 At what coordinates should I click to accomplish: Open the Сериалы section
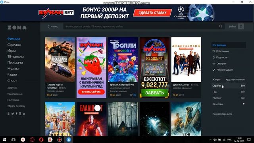(x=14, y=44)
